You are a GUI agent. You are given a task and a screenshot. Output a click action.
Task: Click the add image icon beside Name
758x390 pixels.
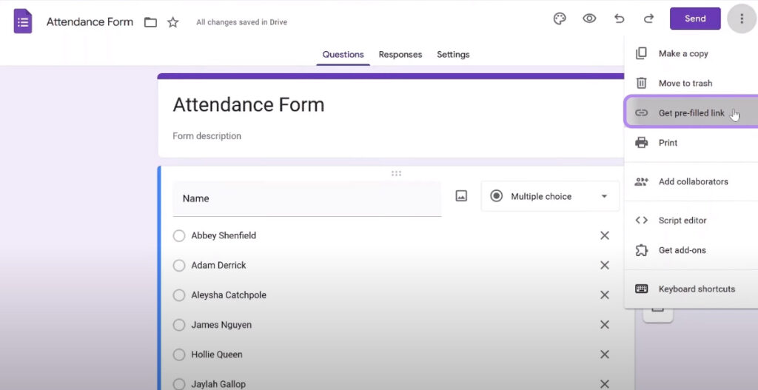(461, 195)
